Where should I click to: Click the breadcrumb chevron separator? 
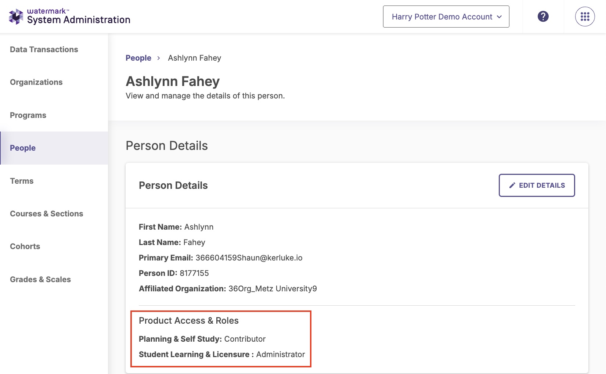click(x=159, y=58)
